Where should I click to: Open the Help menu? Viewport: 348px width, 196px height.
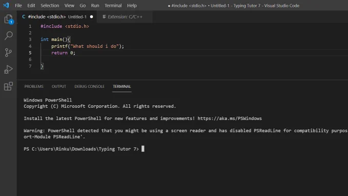132,6
